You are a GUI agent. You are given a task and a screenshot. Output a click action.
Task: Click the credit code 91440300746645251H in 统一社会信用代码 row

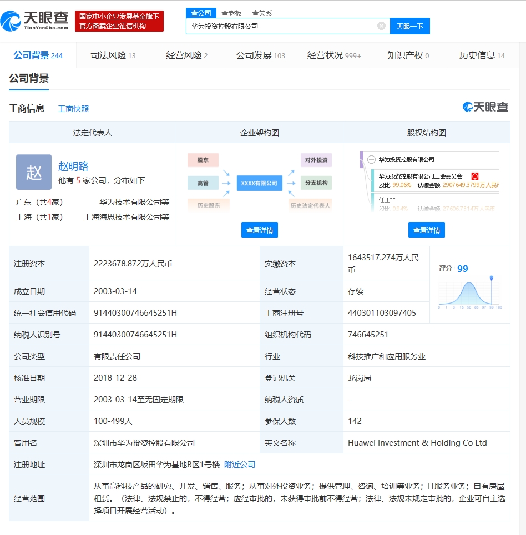[135, 313]
